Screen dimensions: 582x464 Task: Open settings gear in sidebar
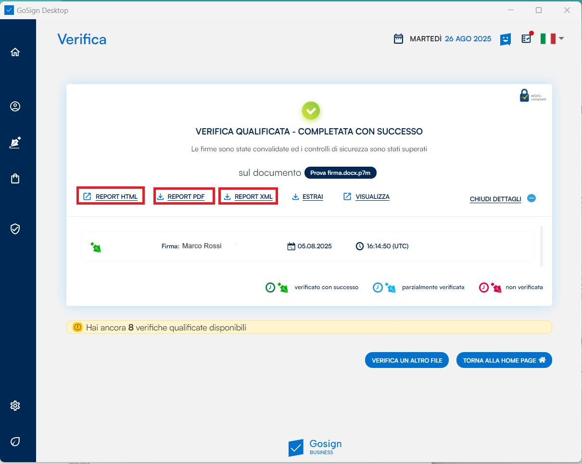(15, 406)
